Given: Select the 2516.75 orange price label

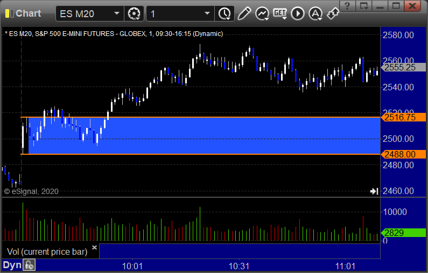Looking at the screenshot, I should click(404, 117).
